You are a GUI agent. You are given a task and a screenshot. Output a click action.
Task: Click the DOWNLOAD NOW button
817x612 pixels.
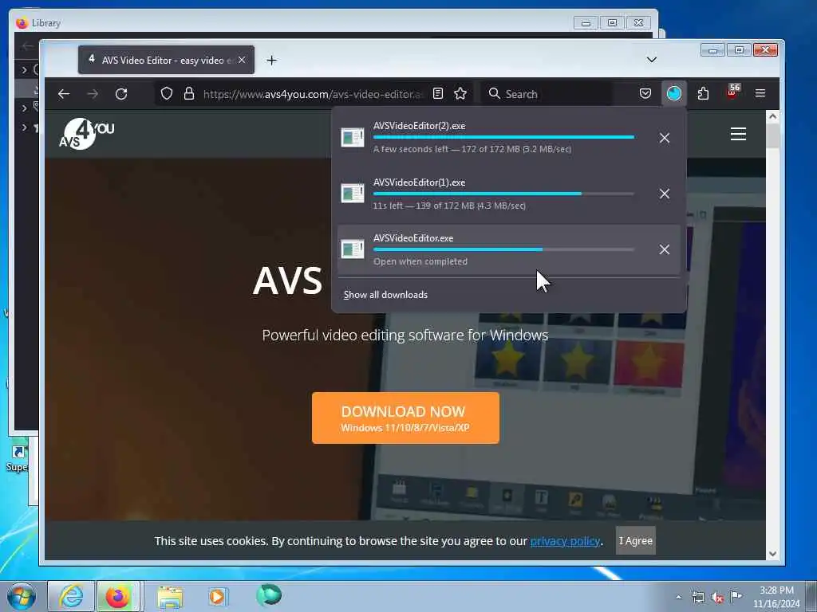(405, 418)
